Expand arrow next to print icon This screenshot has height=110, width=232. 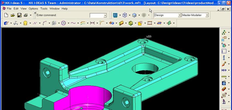(x=31, y=15)
